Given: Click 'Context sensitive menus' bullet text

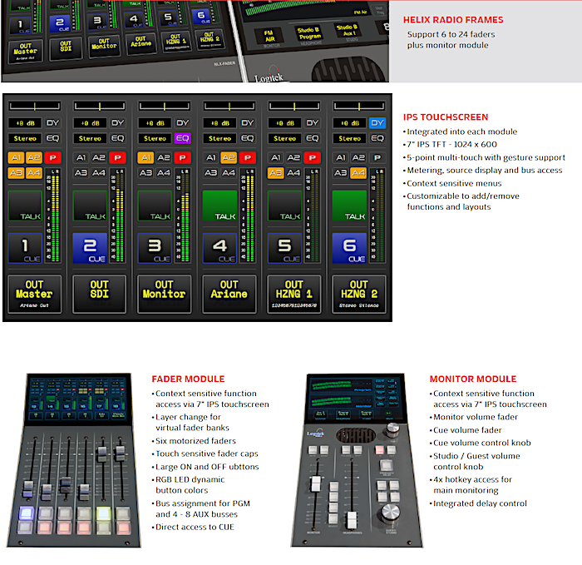Looking at the screenshot, I should coord(454,184).
